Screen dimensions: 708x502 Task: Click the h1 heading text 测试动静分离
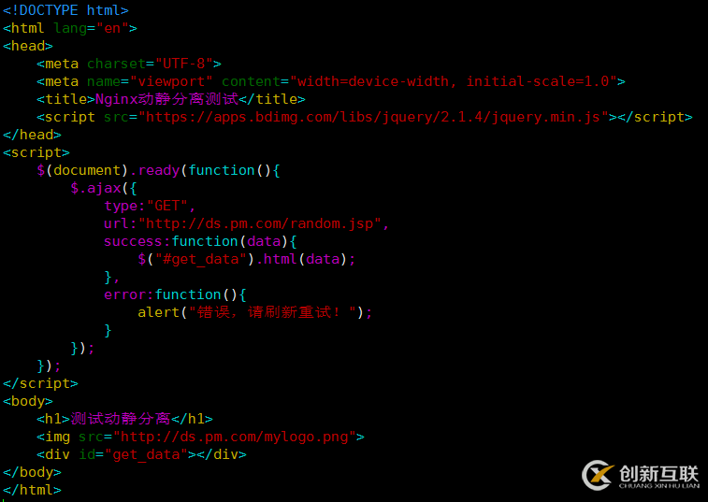(120, 419)
